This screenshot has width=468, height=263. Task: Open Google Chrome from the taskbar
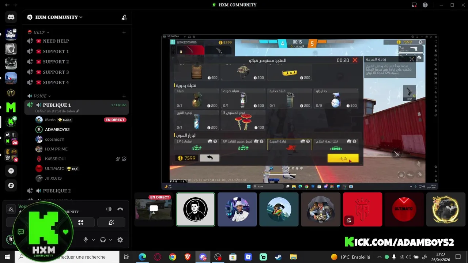(172, 257)
